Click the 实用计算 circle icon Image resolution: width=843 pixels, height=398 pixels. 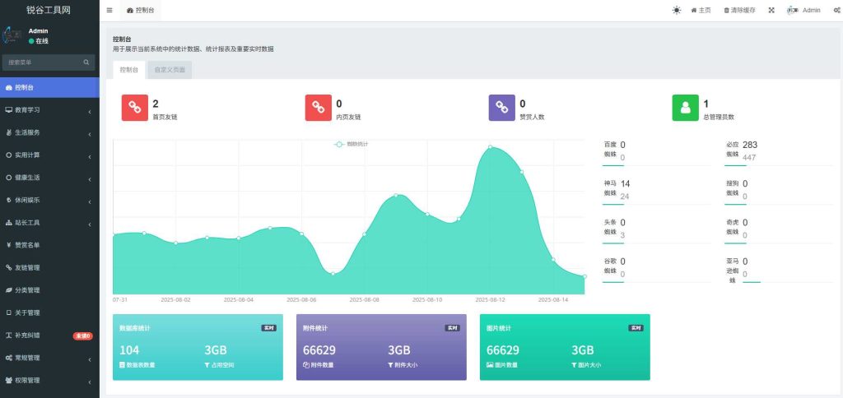point(8,155)
